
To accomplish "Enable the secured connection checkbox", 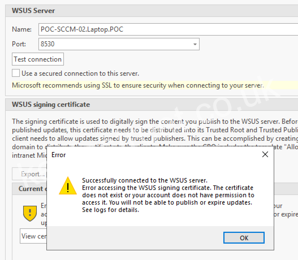I will (16, 73).
